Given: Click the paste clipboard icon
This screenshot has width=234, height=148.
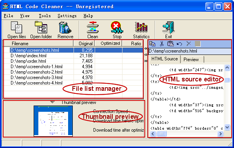Looking at the screenshot, I should (171, 44).
